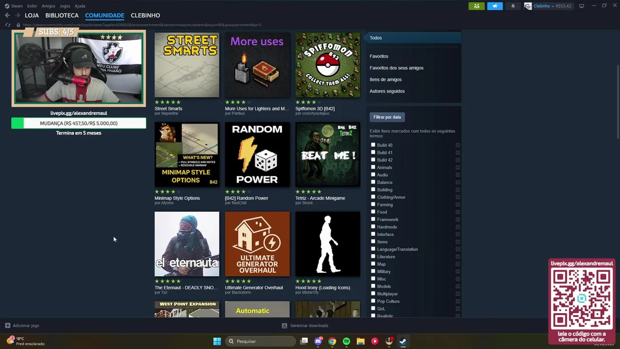Go to the LOJA tab
This screenshot has height=349, width=620.
tap(32, 16)
